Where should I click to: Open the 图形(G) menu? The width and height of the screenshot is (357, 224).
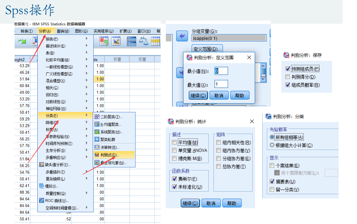82,31
